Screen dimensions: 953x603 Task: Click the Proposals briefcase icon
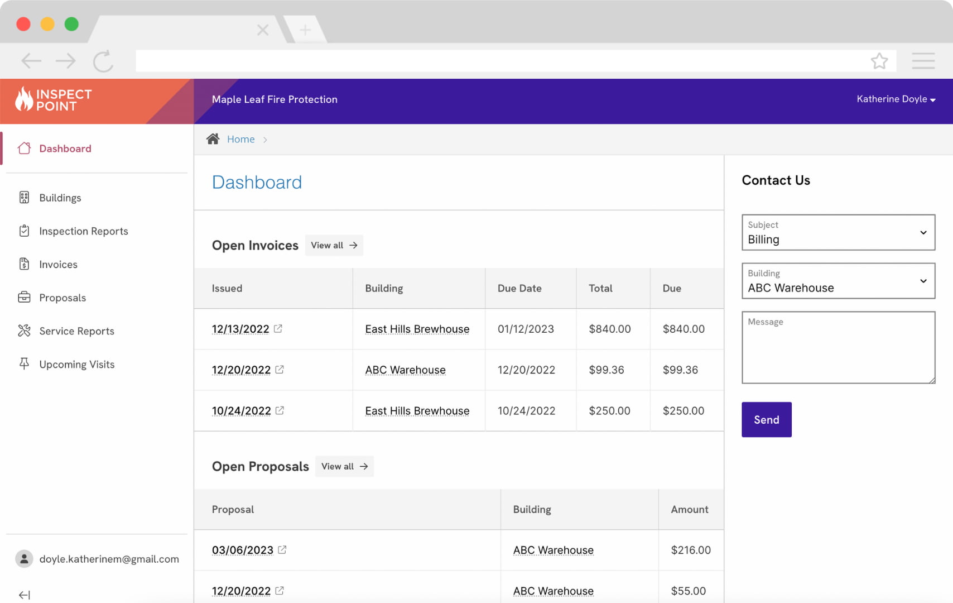(24, 297)
